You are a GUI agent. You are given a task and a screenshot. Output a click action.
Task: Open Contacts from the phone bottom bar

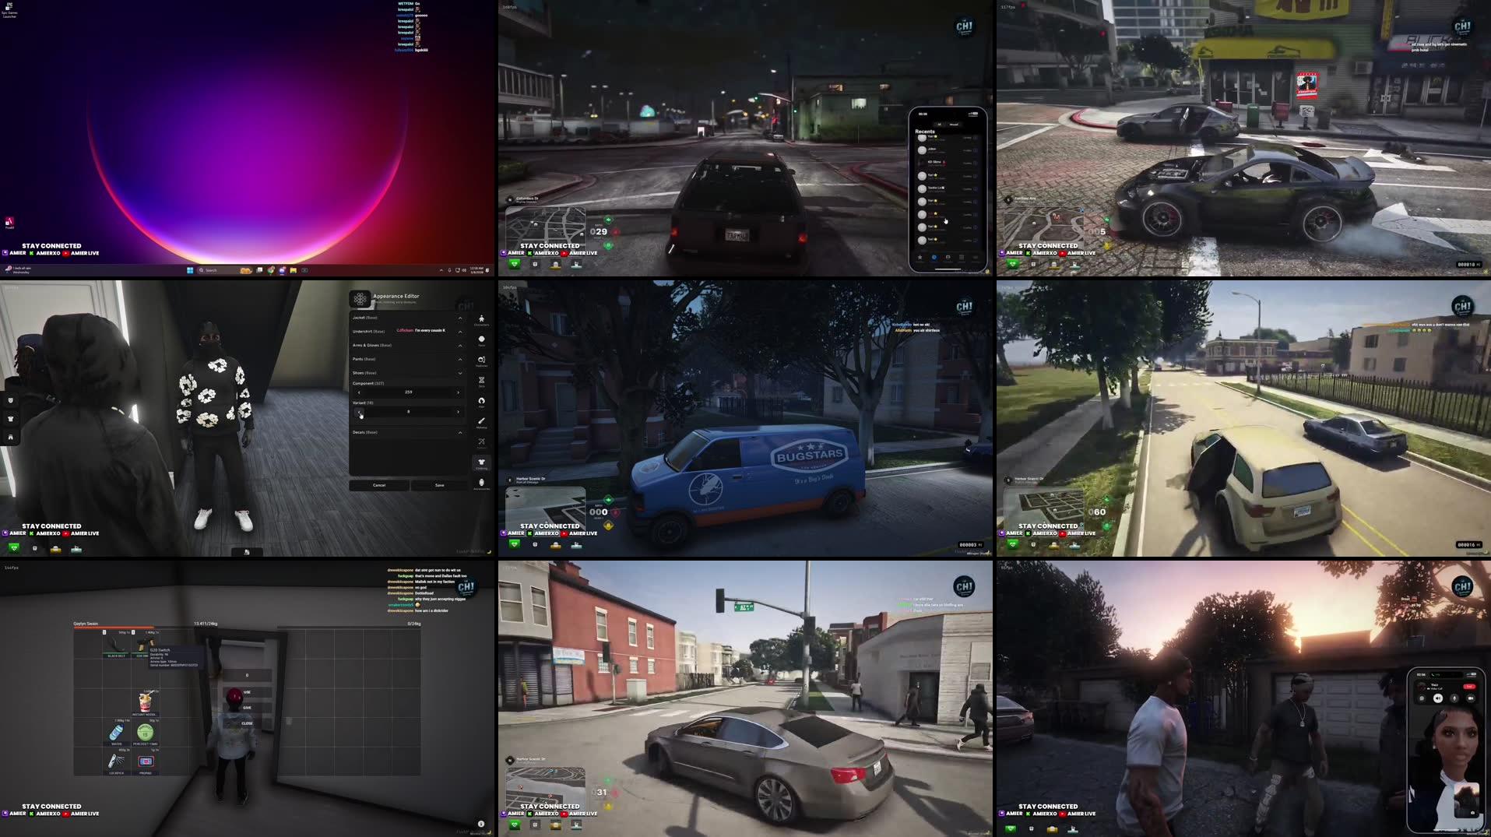(x=948, y=258)
